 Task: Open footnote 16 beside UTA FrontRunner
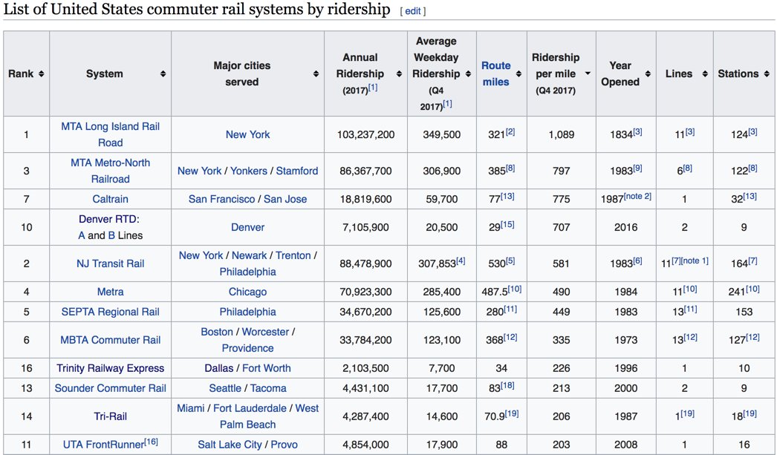tap(151, 442)
